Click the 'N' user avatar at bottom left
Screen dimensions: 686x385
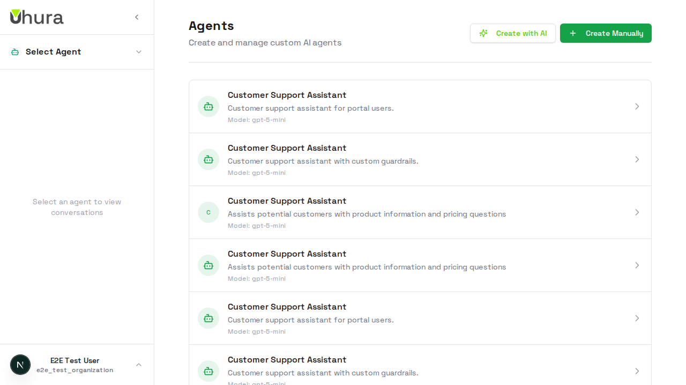[20, 364]
